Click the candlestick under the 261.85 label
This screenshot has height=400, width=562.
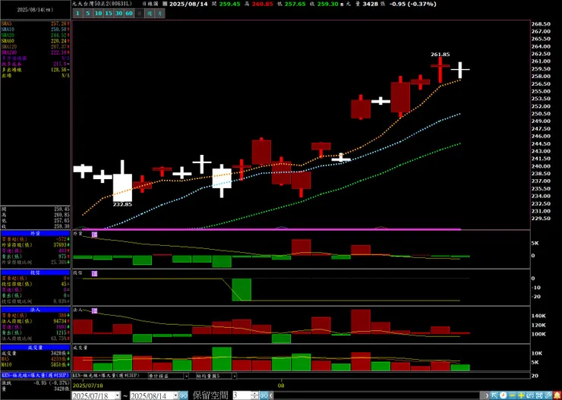pos(440,69)
